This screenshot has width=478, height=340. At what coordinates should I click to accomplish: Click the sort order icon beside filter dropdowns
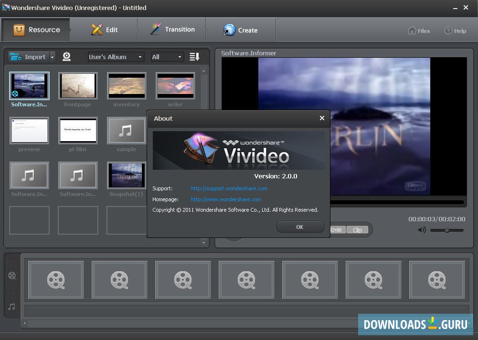194,57
